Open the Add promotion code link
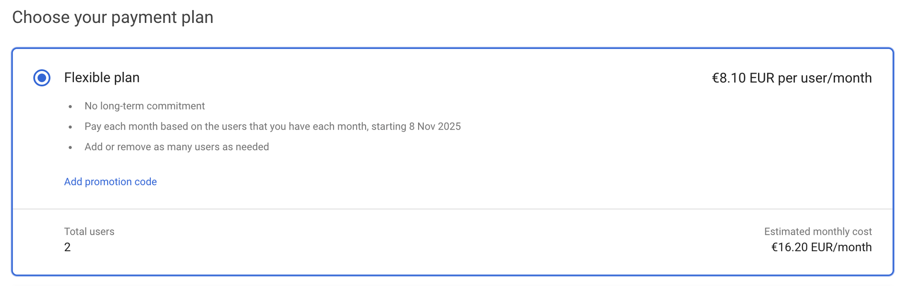 (x=110, y=182)
